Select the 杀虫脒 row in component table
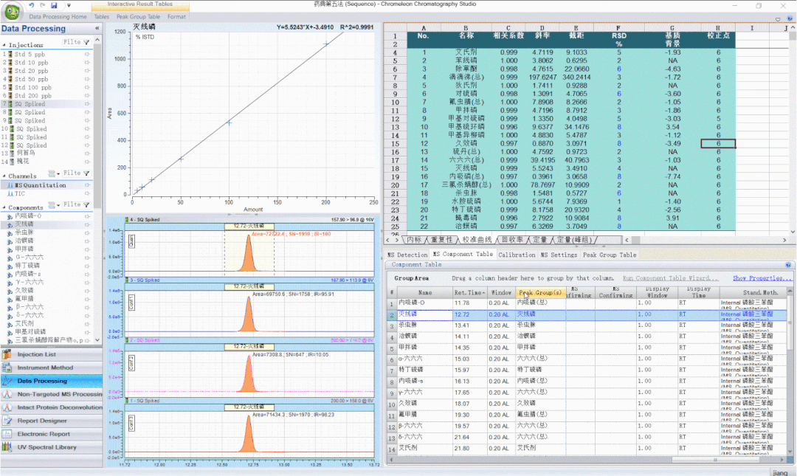The image size is (797, 476). [x=407, y=325]
